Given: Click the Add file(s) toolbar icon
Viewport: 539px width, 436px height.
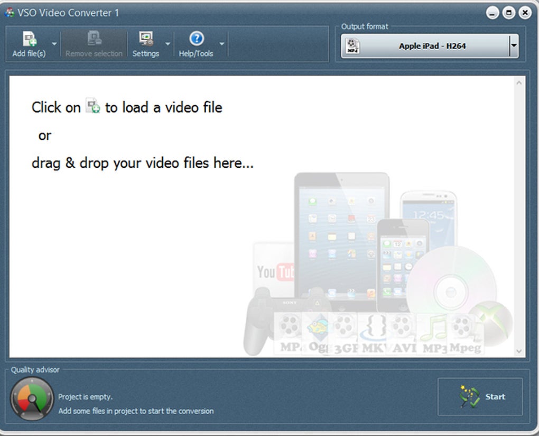Looking at the screenshot, I should pos(30,39).
